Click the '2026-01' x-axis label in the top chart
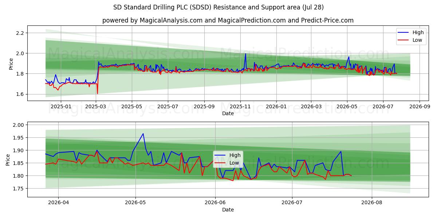 [276, 107]
